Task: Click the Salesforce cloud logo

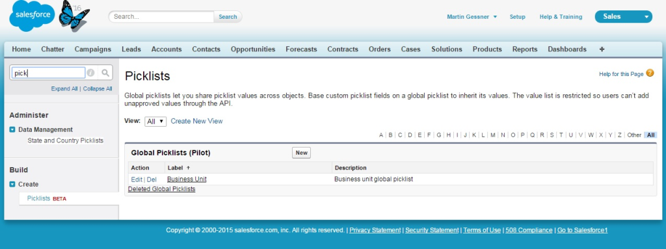Action: tap(33, 16)
